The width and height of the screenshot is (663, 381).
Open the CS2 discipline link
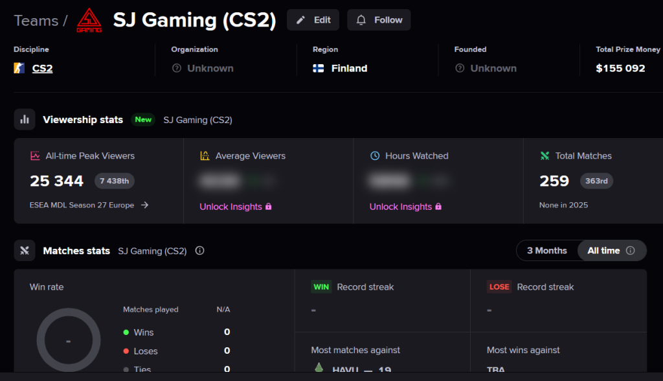pos(42,68)
